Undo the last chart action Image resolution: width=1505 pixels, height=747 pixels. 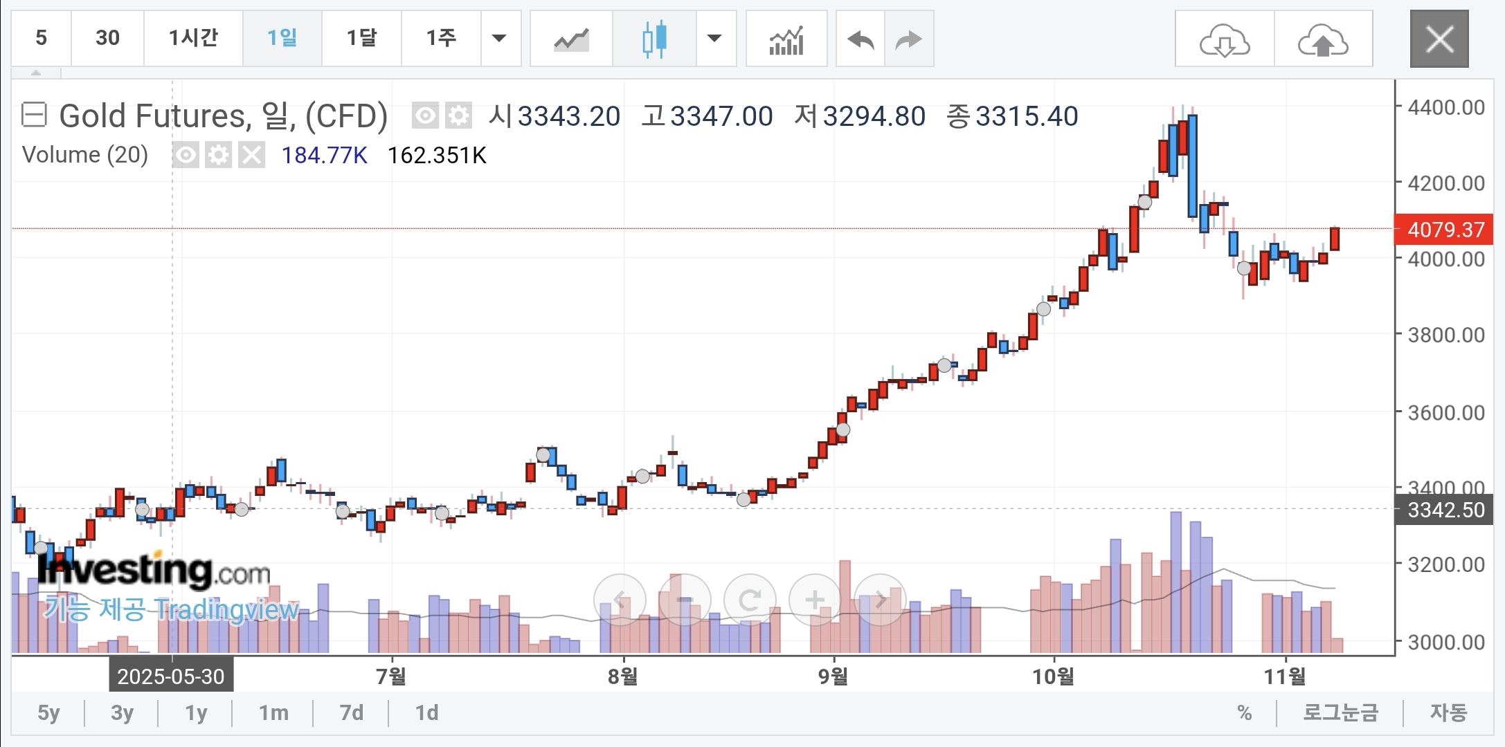coord(860,39)
